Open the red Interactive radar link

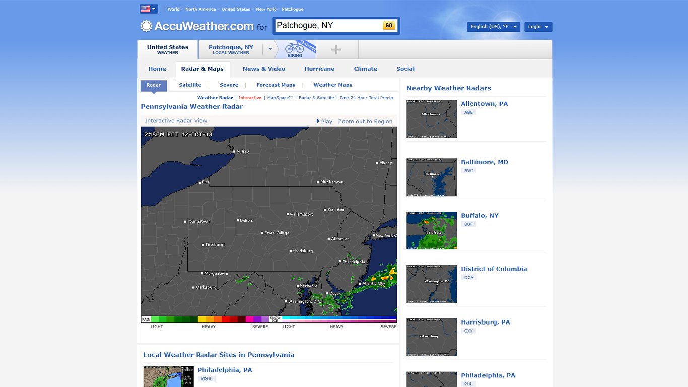tap(250, 98)
